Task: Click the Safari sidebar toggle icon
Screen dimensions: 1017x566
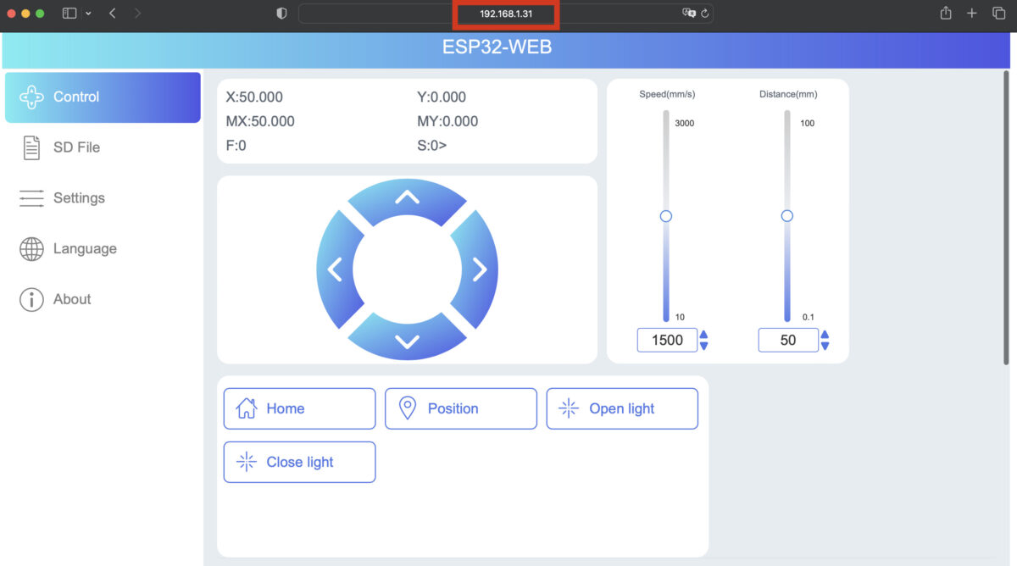Action: click(69, 14)
